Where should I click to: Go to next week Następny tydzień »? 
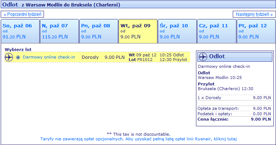coord(254,14)
